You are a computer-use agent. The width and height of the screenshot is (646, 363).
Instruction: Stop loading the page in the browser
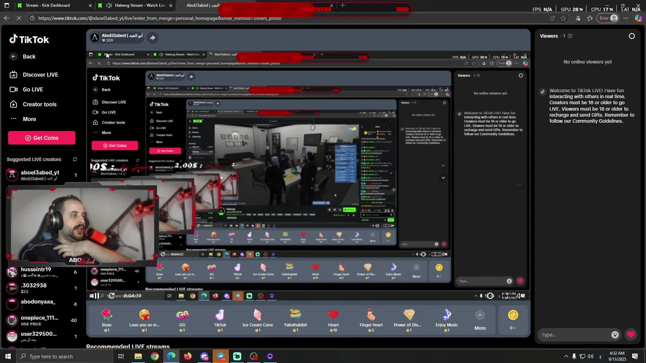[19, 18]
